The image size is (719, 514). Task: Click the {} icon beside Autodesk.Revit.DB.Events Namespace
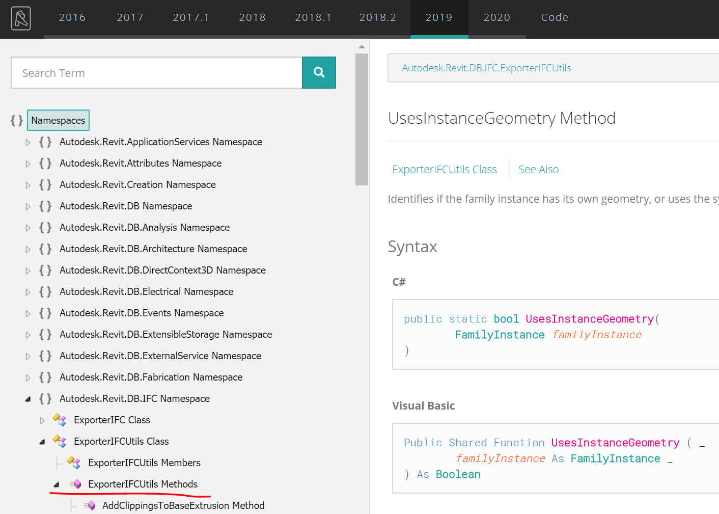[45, 313]
